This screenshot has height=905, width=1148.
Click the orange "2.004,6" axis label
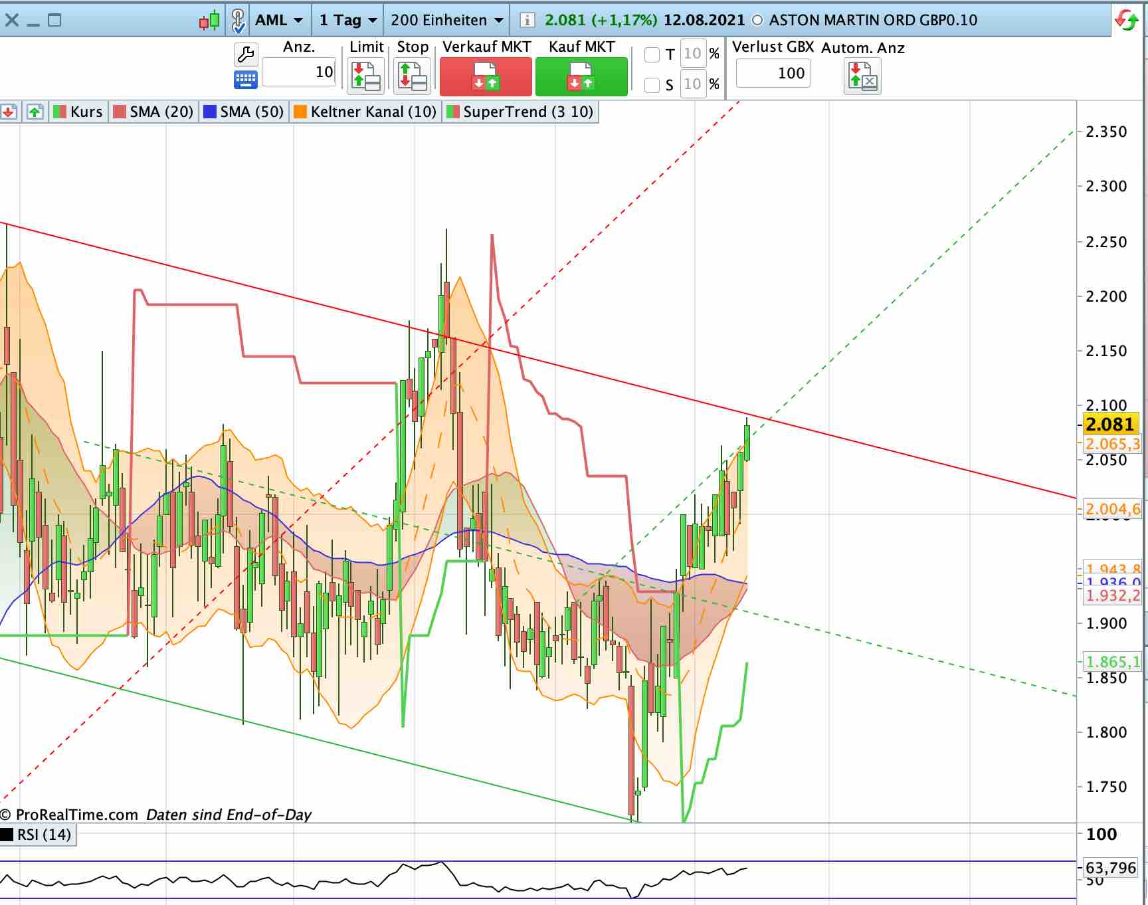[x=1112, y=509]
